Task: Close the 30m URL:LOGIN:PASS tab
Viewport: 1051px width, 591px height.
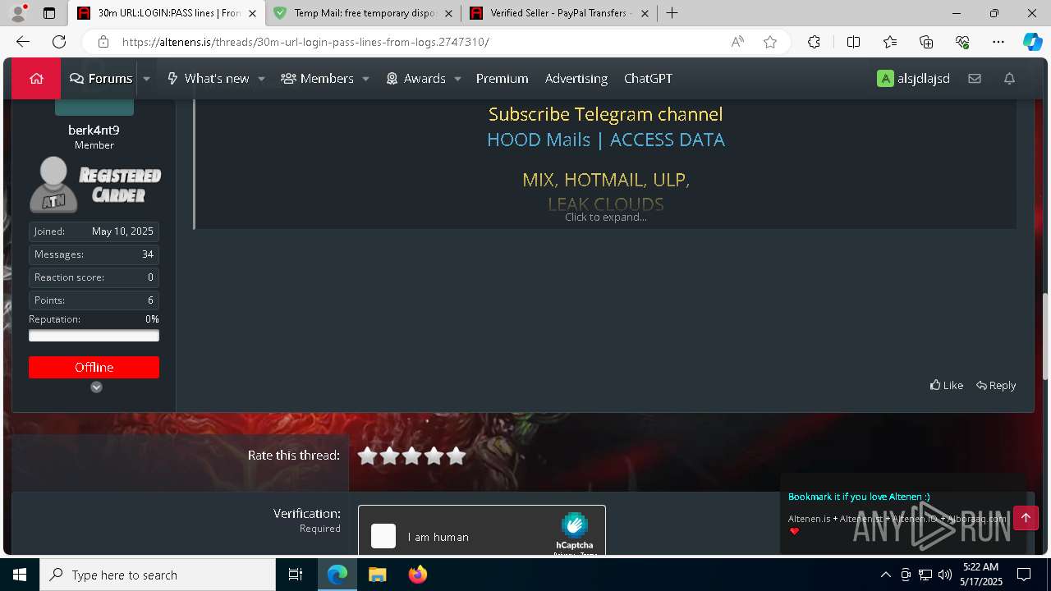Action: tap(252, 13)
